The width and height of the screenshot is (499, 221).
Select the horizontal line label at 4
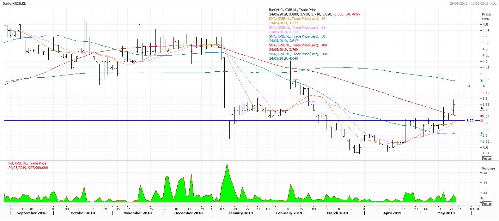point(469,86)
